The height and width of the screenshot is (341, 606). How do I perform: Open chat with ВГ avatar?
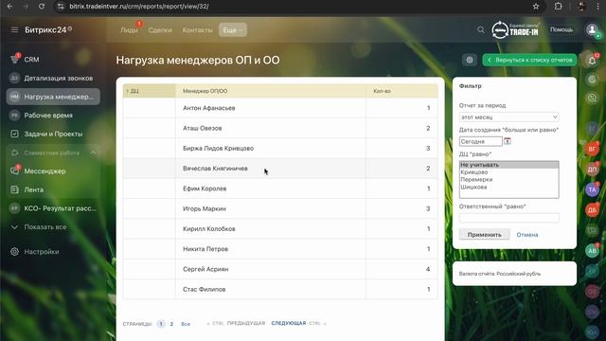point(592,149)
